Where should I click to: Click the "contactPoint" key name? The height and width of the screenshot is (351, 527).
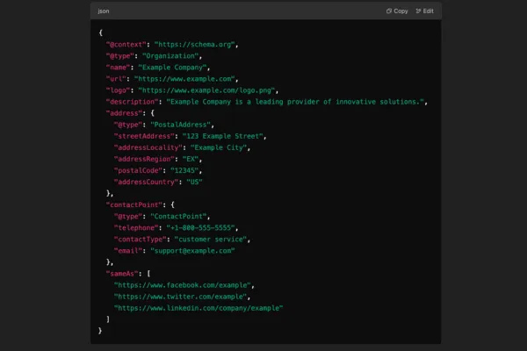(x=134, y=204)
